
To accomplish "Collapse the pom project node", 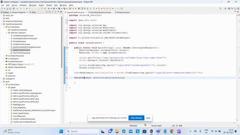I will (1, 82).
